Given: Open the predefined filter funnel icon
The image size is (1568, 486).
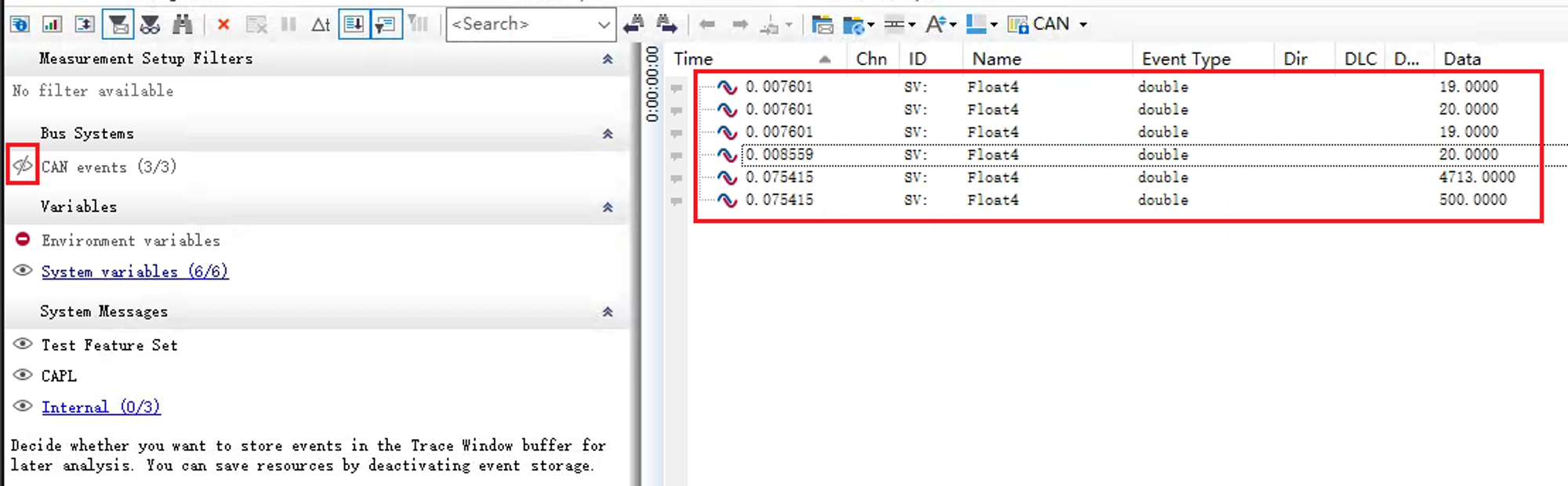Looking at the screenshot, I should (x=118, y=24).
